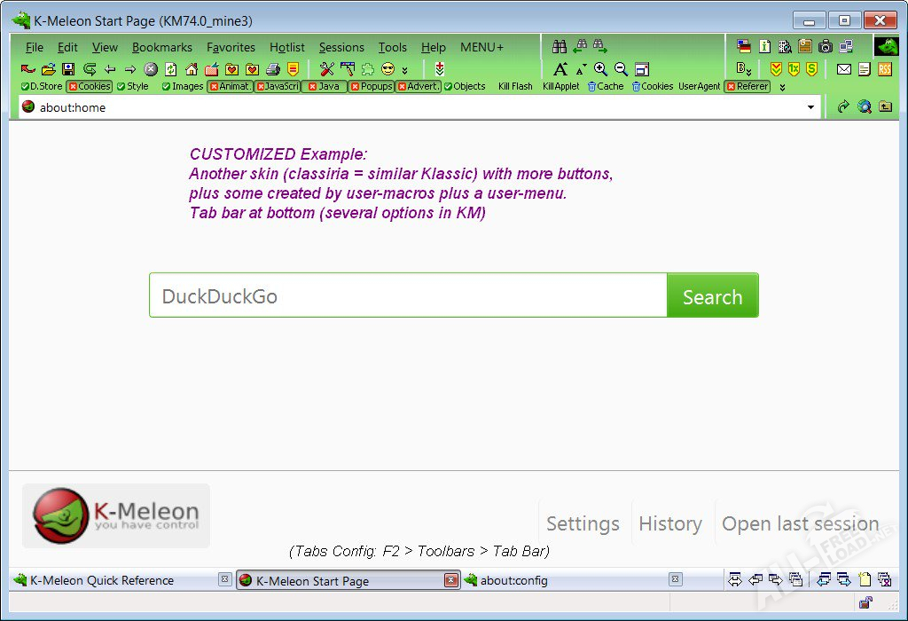
Task: Click the magnifier Zoom In icon
Action: point(601,69)
